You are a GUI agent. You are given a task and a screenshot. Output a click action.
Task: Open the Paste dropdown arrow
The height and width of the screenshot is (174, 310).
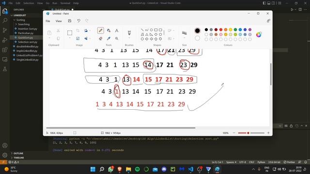click(x=49, y=38)
